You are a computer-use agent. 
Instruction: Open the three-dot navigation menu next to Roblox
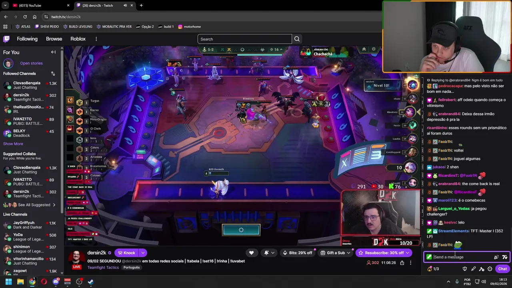(96, 39)
